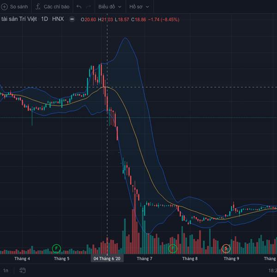Click the 1D interval label in legend

pos(44,19)
